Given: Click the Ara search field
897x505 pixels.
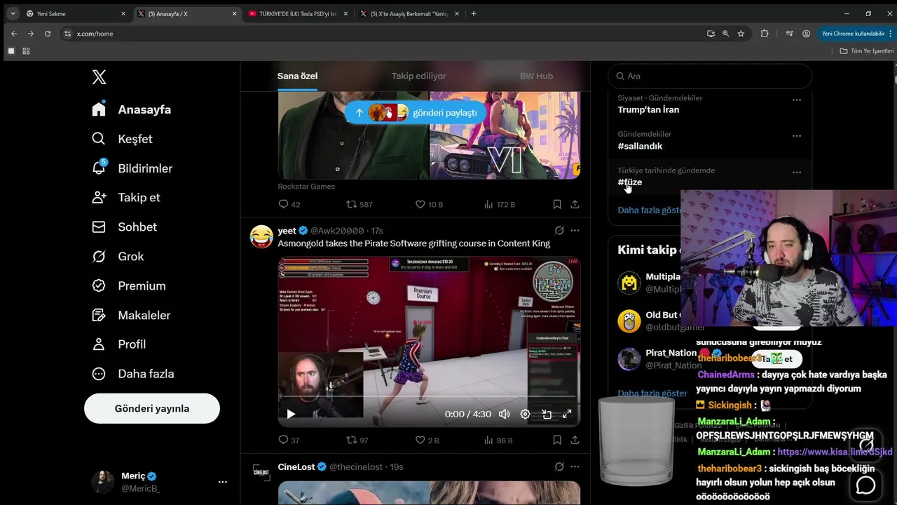Looking at the screenshot, I should [x=710, y=76].
